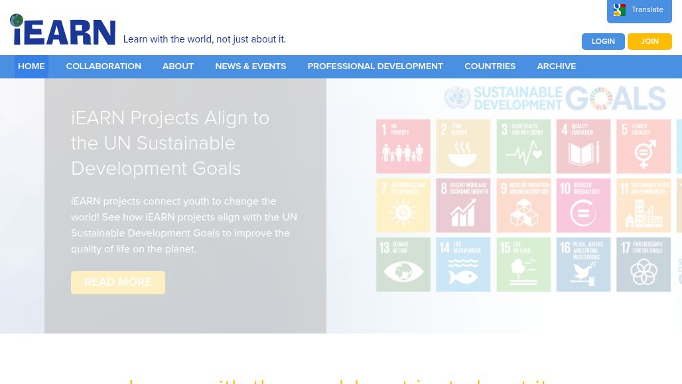Select the Reduced Inequalities goal 10 tile
The width and height of the screenshot is (682, 384).
pyautogui.click(x=583, y=205)
